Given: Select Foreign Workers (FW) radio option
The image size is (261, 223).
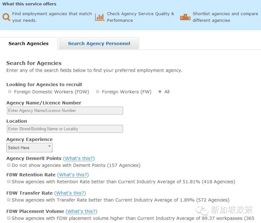Looking at the screenshot, I should click(x=98, y=91).
